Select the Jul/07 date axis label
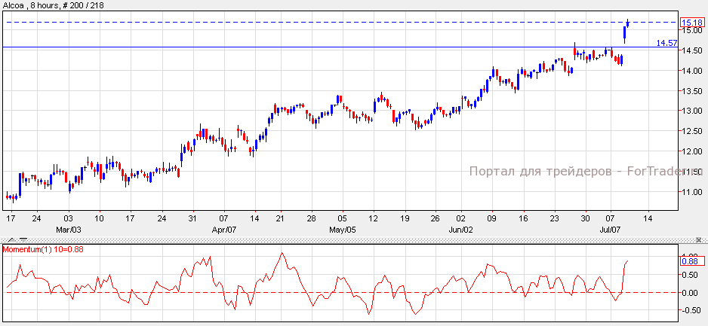Viewport: 708px width, 326px height. 610,229
